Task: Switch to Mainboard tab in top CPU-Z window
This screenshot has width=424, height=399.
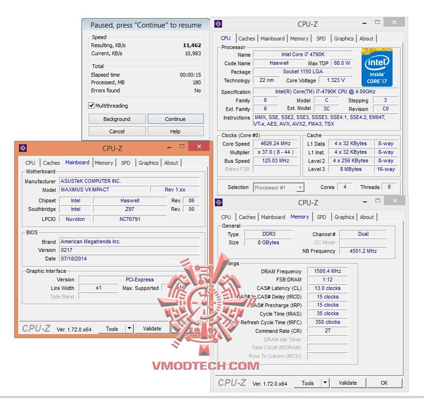Action: pos(273,39)
